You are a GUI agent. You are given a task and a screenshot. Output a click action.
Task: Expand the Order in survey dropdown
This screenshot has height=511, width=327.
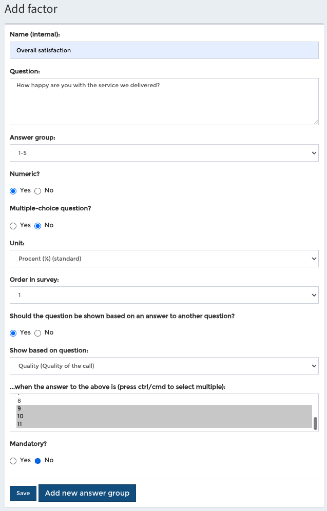pyautogui.click(x=164, y=295)
